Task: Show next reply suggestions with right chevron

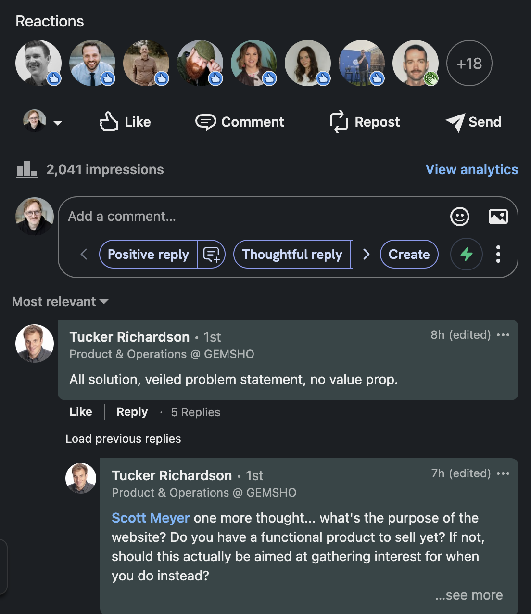Action: point(367,254)
